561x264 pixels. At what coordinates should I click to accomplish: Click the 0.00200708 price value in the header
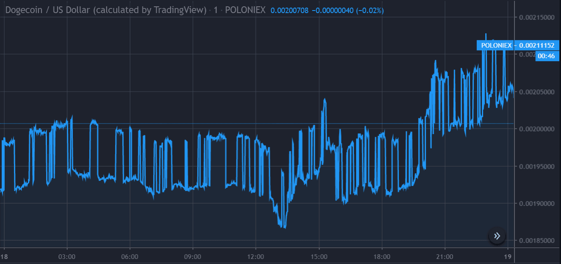[289, 10]
